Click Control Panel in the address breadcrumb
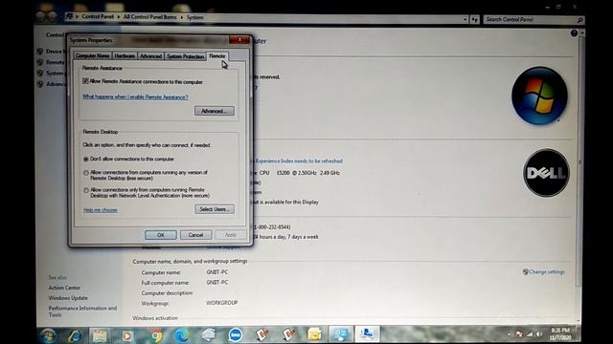The image size is (613, 344). pyautogui.click(x=98, y=17)
